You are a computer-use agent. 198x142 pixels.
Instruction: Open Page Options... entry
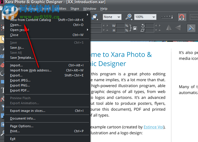[47, 126]
